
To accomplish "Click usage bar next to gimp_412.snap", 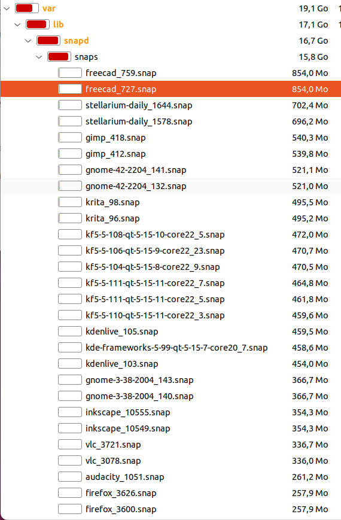I will (x=70, y=154).
